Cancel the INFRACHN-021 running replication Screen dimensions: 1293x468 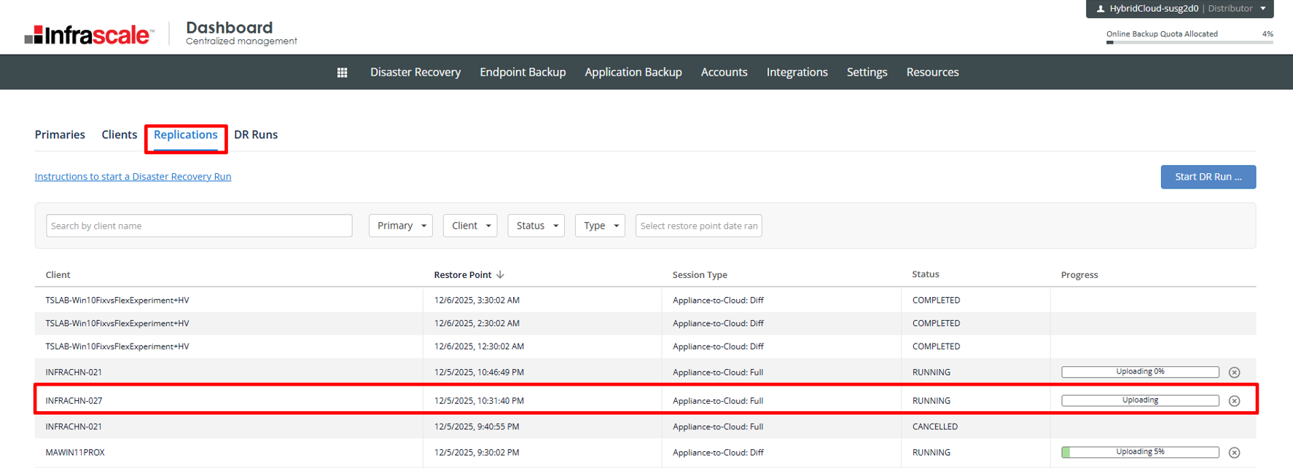[x=1234, y=373]
